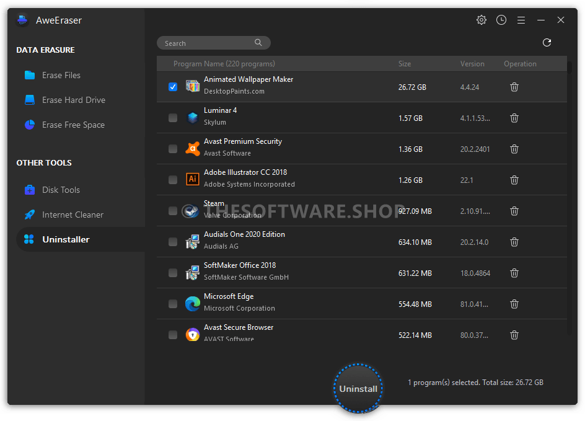This screenshot has width=585, height=421.
Task: Open erase history clock icon
Action: [501, 20]
